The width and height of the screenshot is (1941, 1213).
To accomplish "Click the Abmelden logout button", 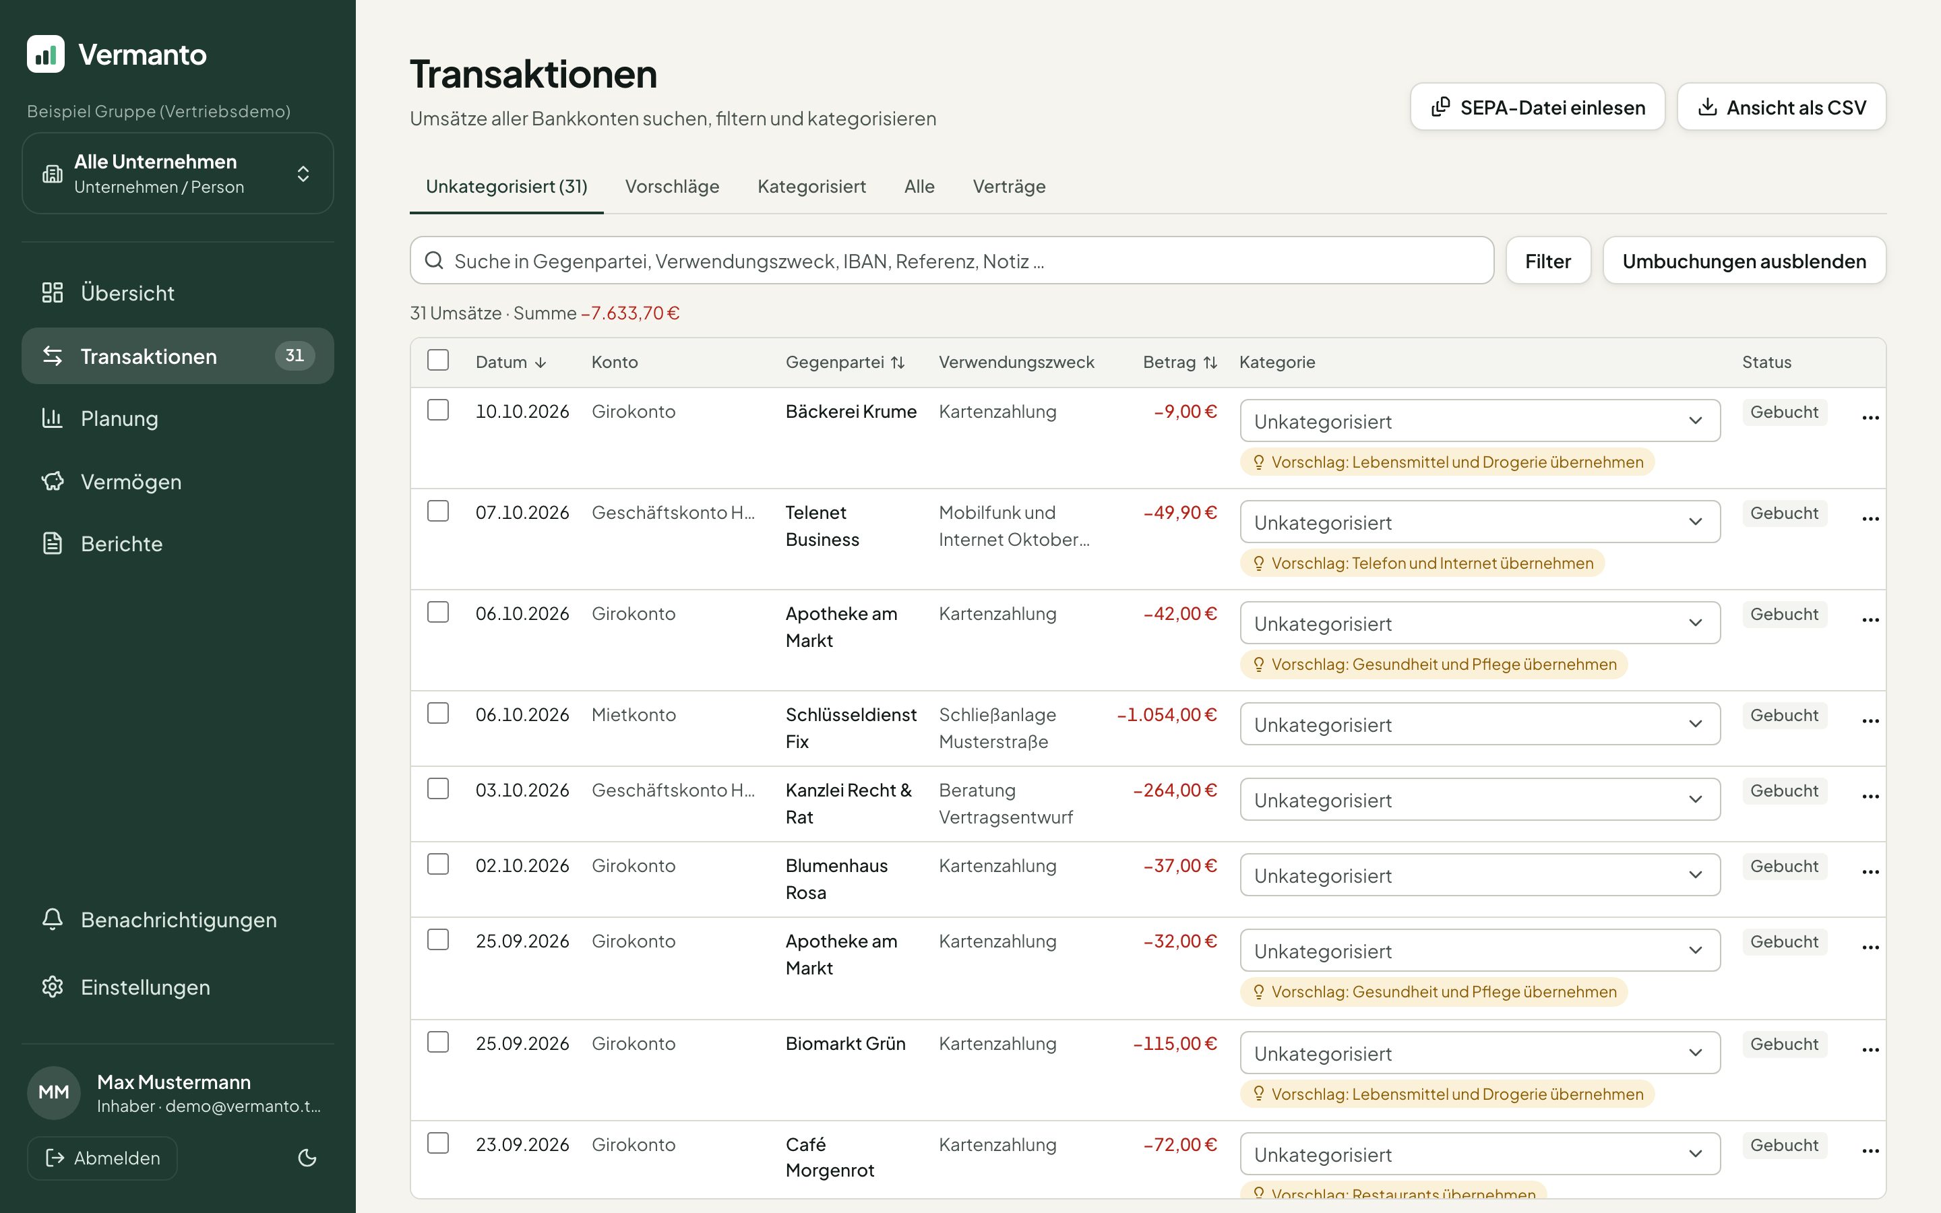I will click(x=102, y=1158).
